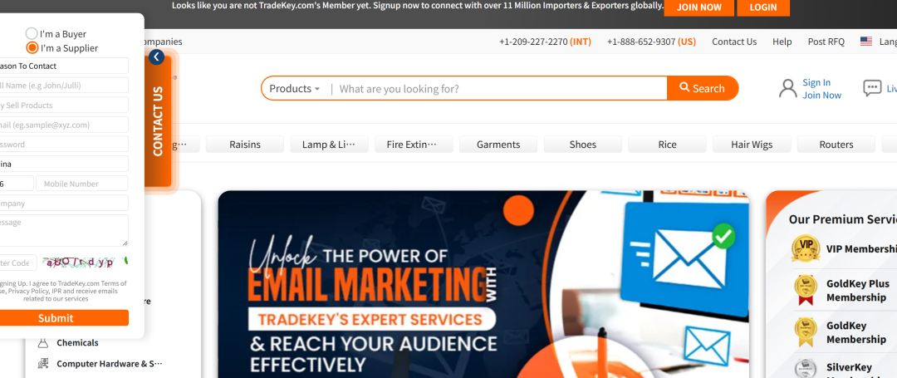Click the US flag language icon
The width and height of the screenshot is (897, 378).
point(866,42)
